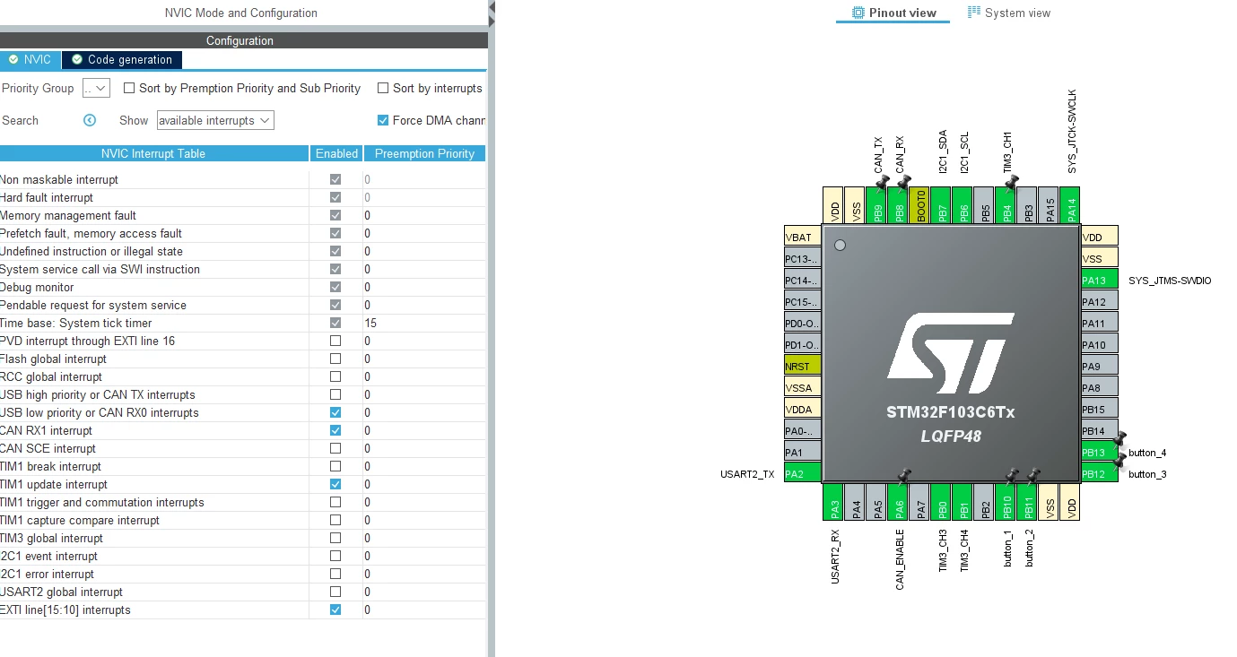Select the PB13 button_4 pin
This screenshot has width=1237, height=657.
click(x=1099, y=453)
